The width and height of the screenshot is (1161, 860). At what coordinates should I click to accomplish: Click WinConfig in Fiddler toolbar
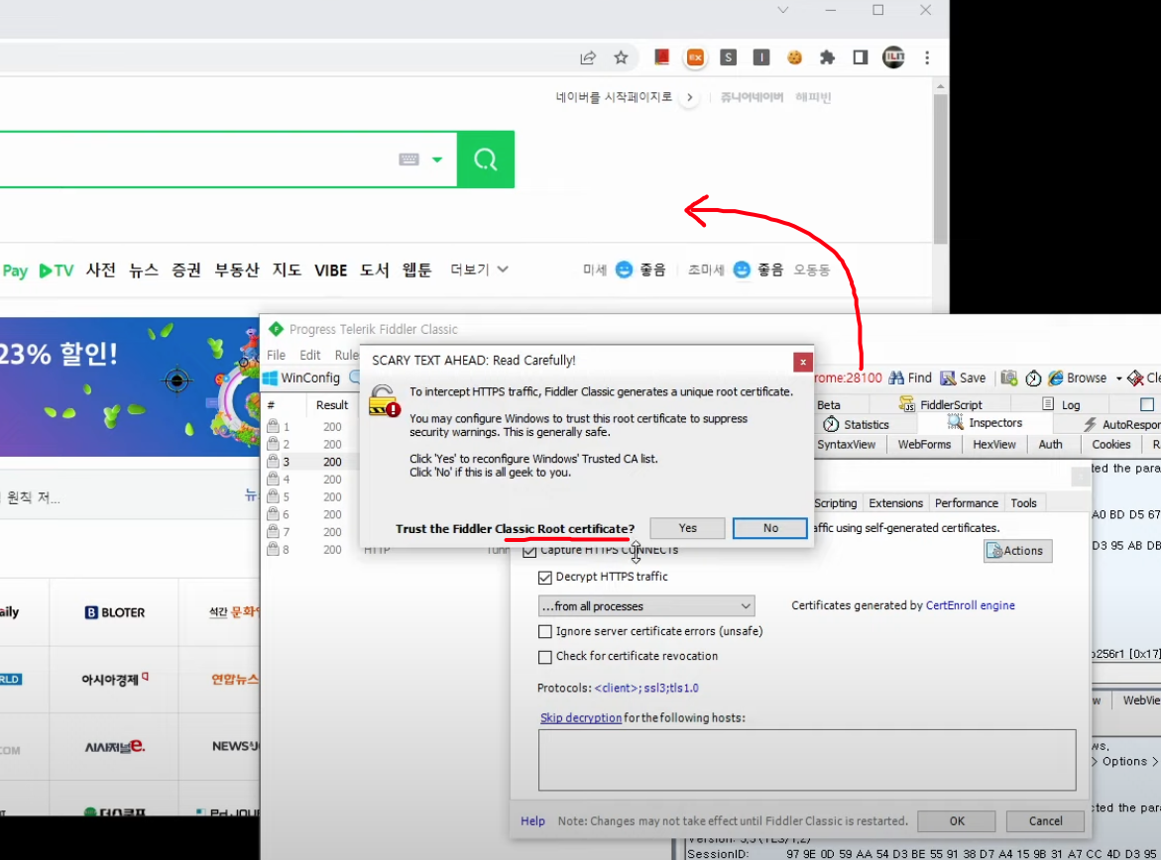click(302, 378)
